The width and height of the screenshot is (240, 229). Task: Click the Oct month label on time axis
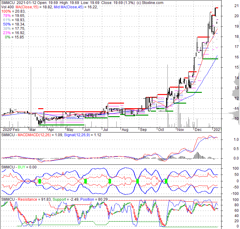point(161,130)
